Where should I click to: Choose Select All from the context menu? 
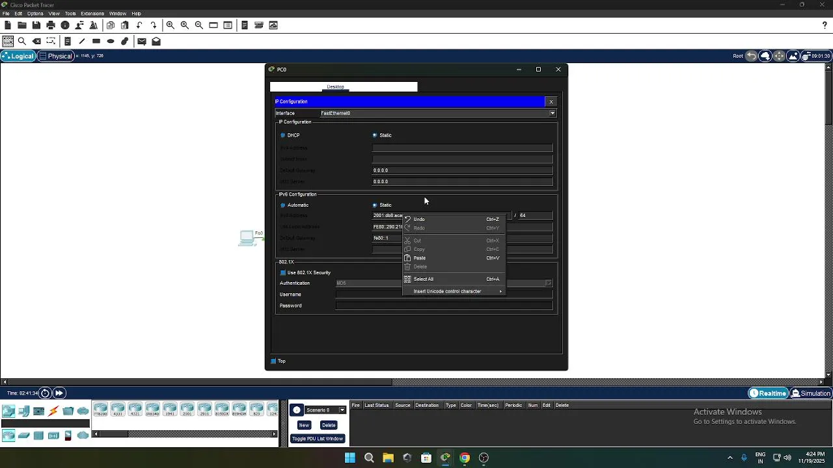pos(454,279)
